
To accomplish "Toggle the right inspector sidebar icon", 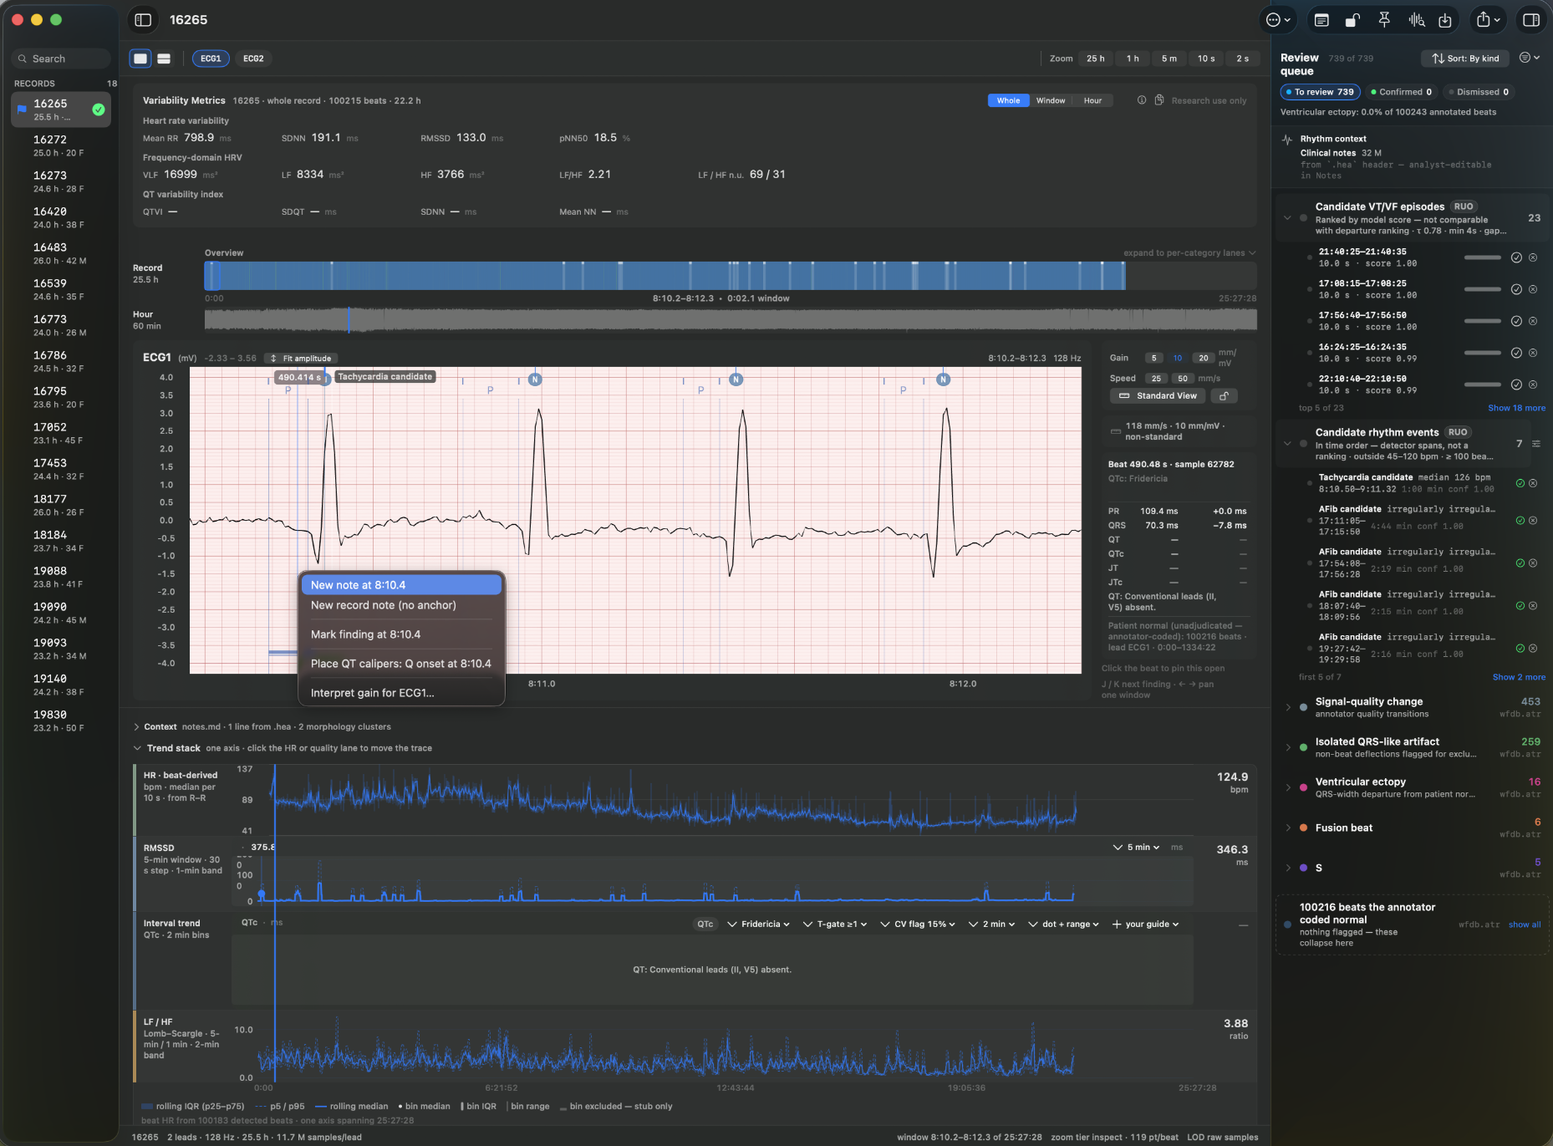I will tap(1531, 20).
